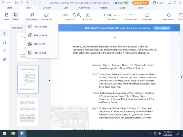This screenshot has width=183, height=137.
Task: Open the Actual Size dropdown
Action: 88,20
